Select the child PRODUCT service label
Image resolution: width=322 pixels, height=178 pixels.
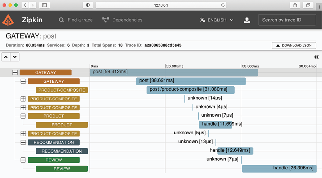62,125
